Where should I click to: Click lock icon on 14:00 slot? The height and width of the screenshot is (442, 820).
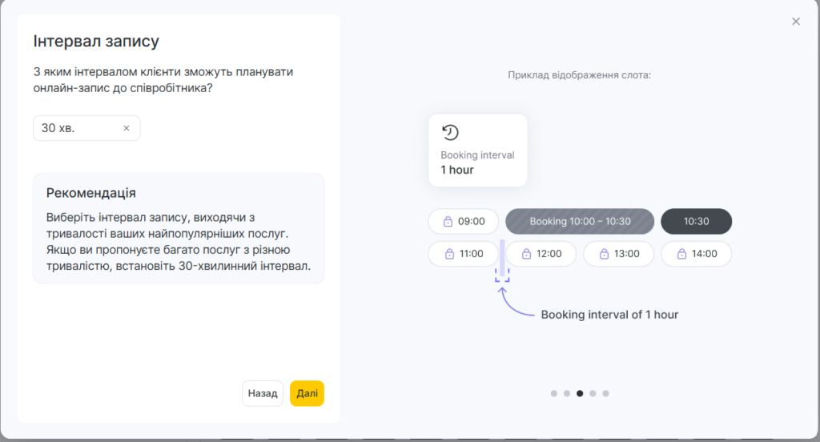point(682,254)
